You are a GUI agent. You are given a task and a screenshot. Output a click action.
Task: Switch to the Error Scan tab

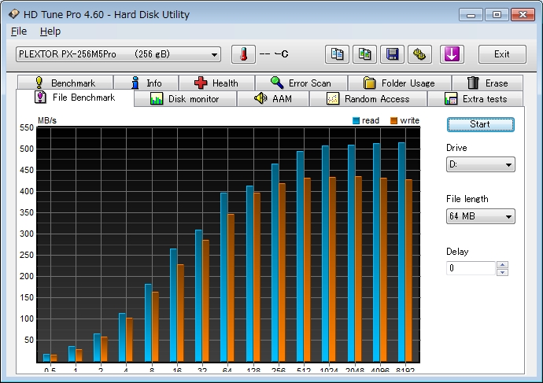coord(301,83)
